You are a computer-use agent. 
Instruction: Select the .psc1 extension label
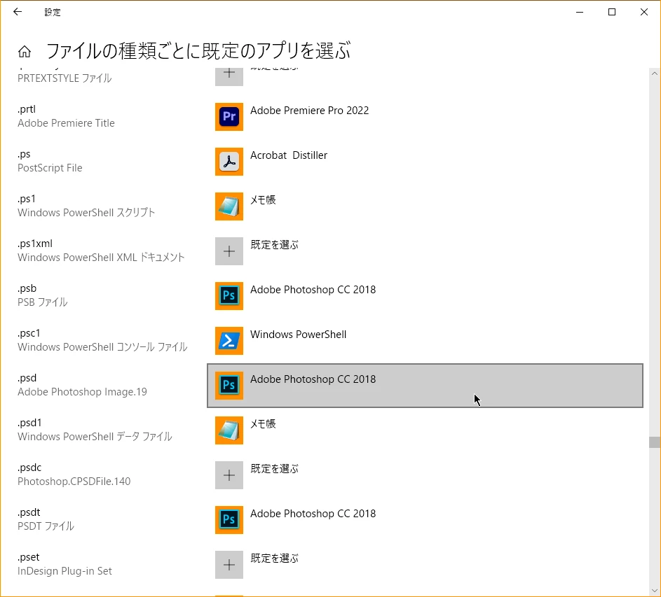point(29,333)
